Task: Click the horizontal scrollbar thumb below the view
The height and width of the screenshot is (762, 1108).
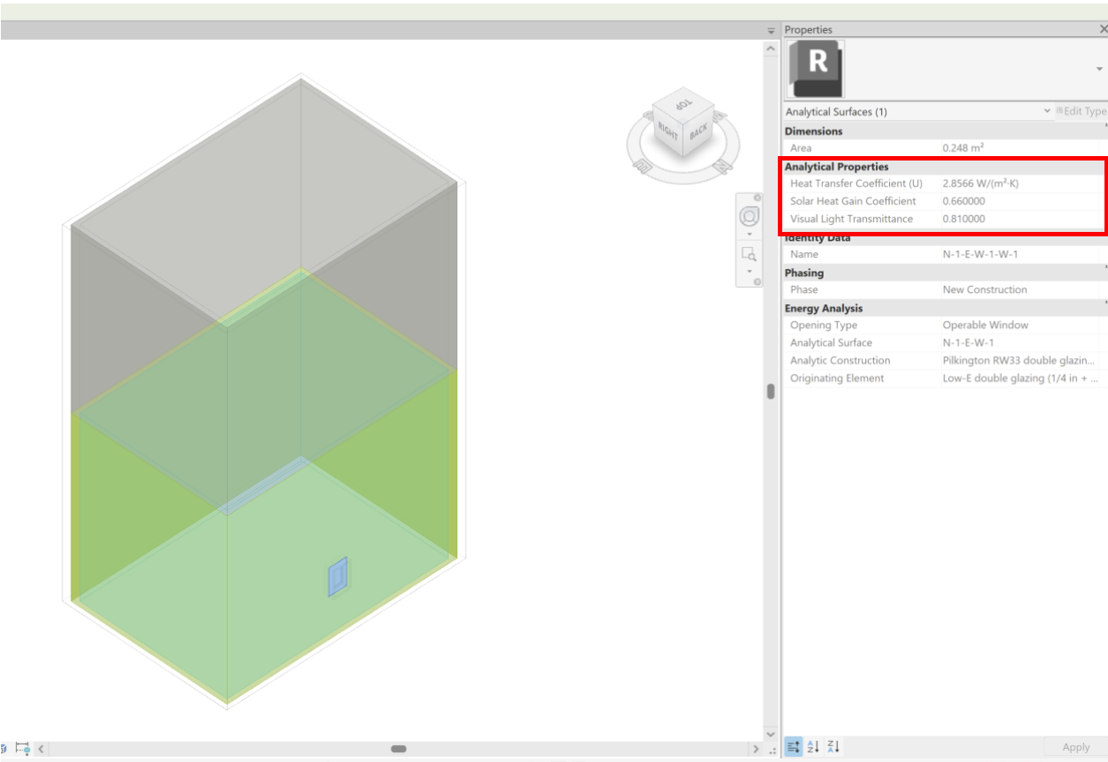Action: pos(398,749)
